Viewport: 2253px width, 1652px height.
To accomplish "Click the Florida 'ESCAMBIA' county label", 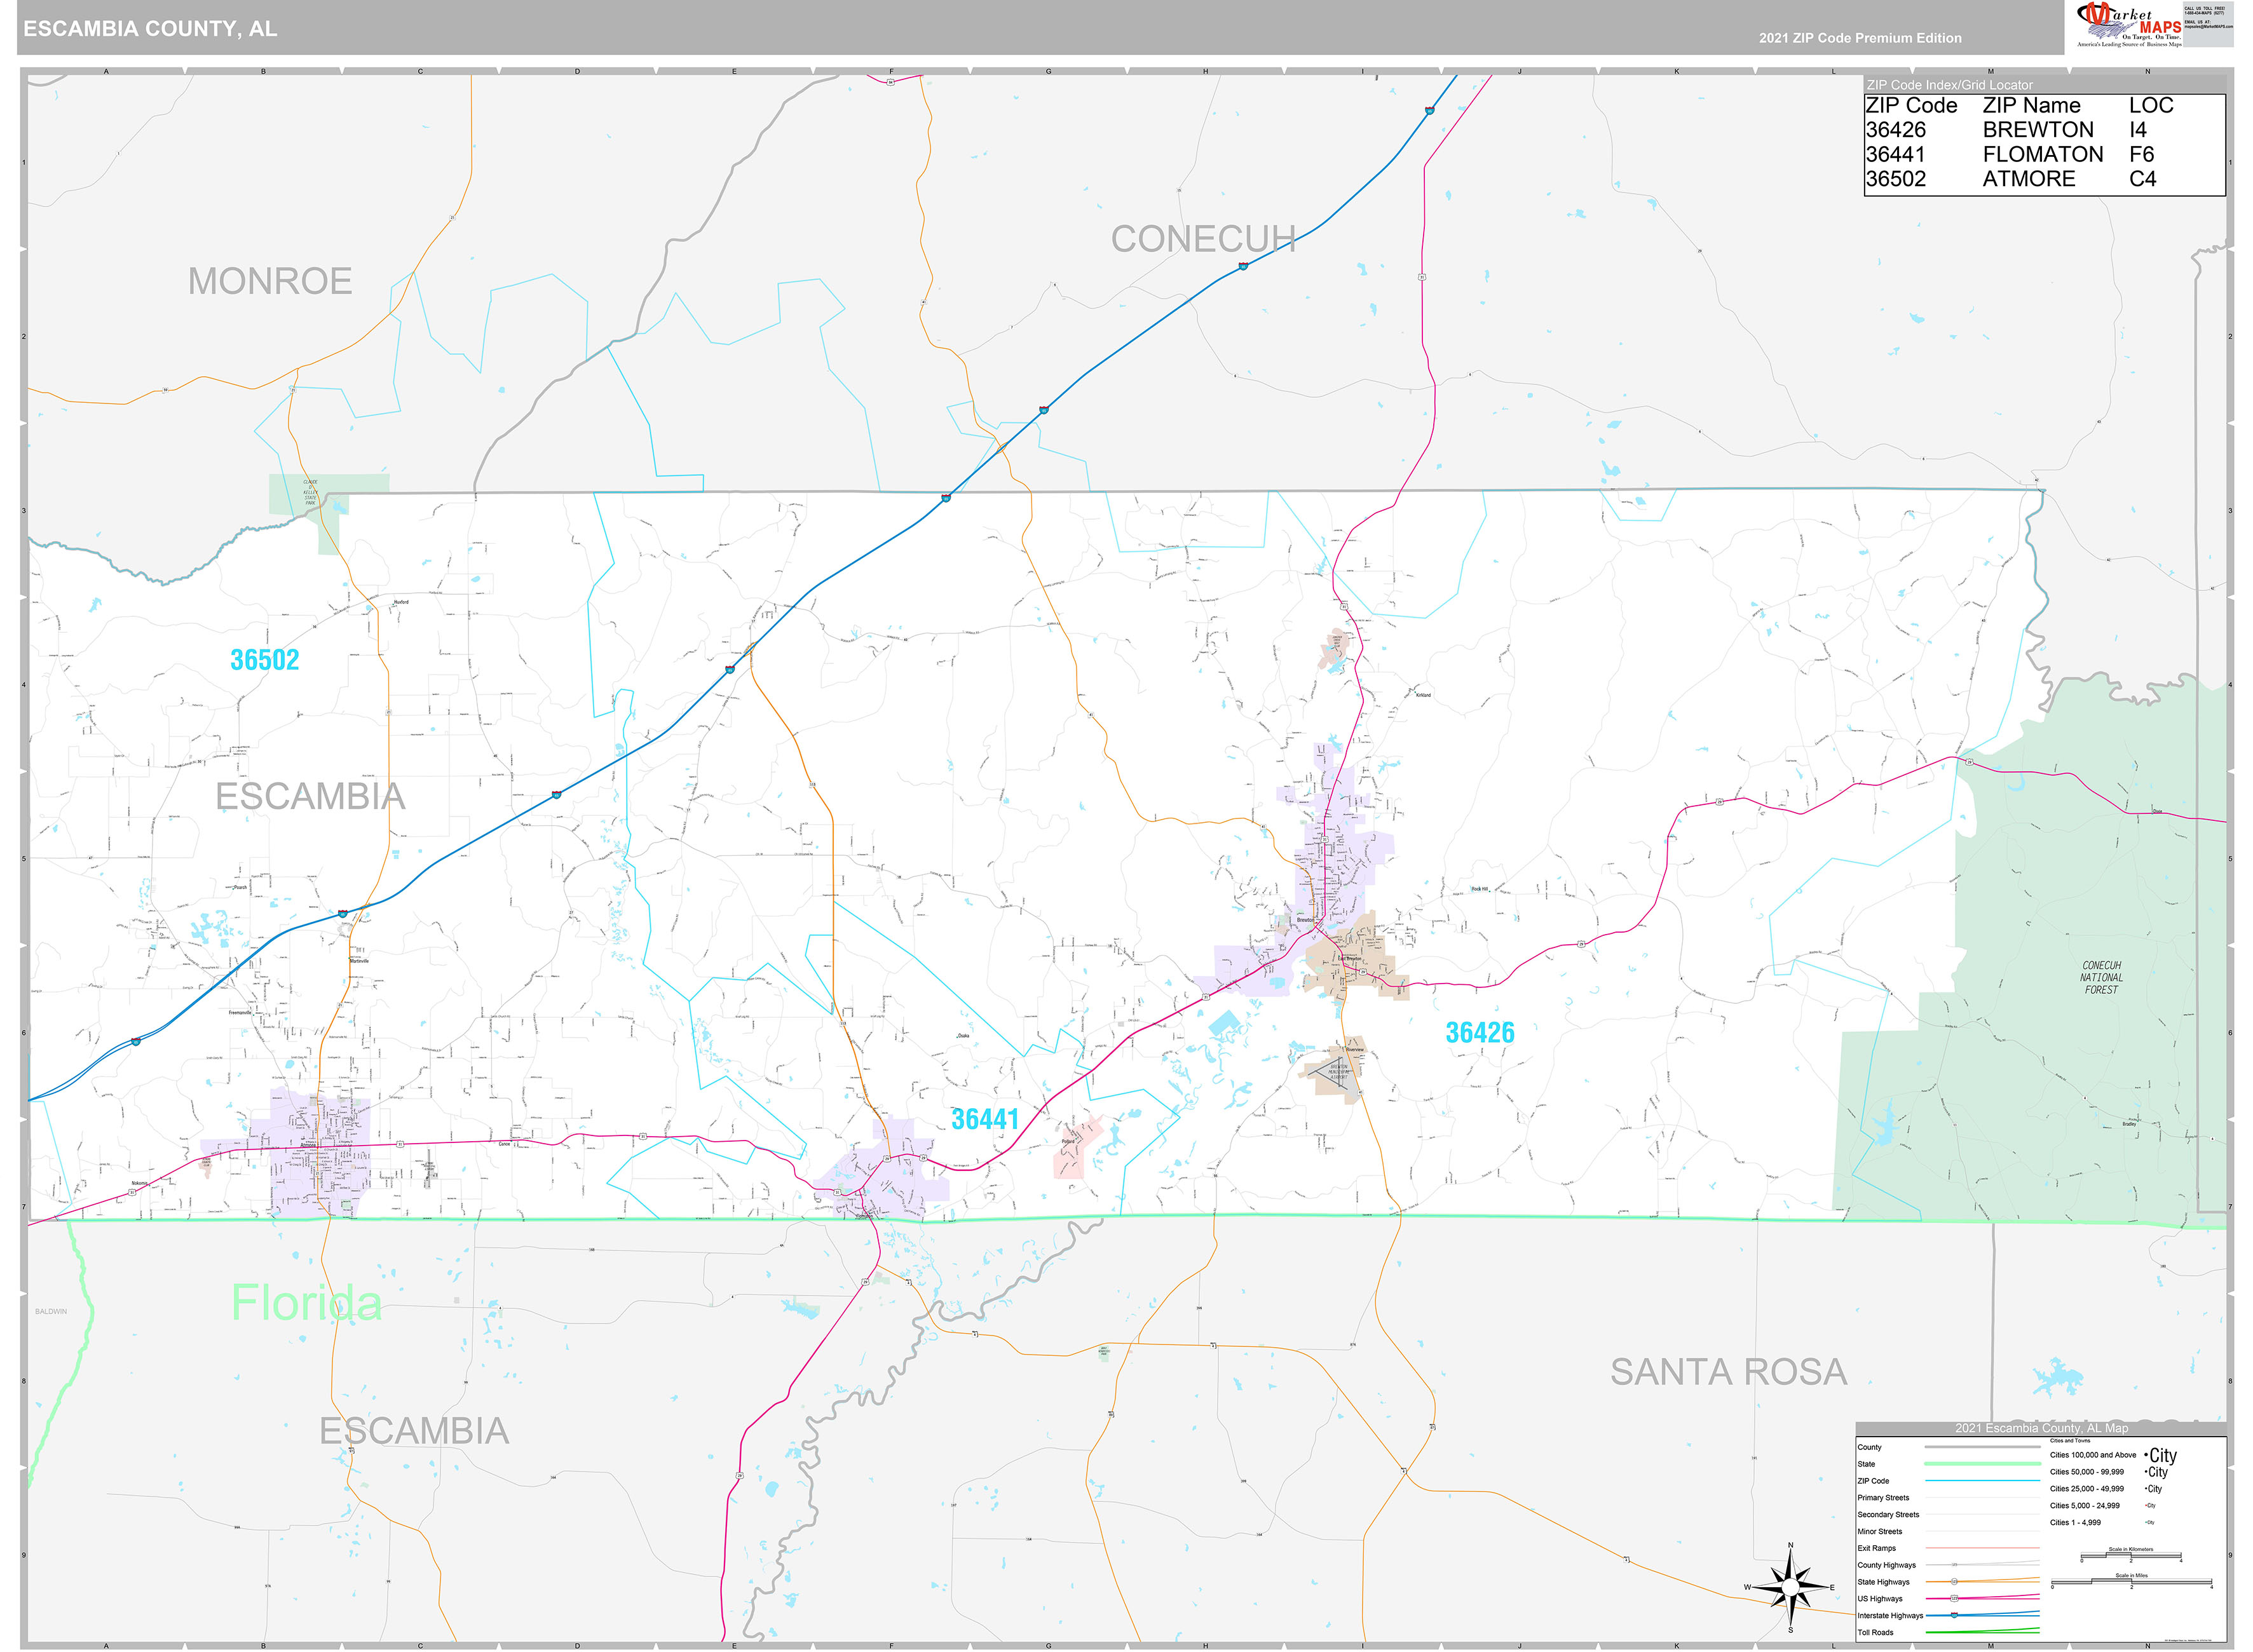I will (x=414, y=1431).
